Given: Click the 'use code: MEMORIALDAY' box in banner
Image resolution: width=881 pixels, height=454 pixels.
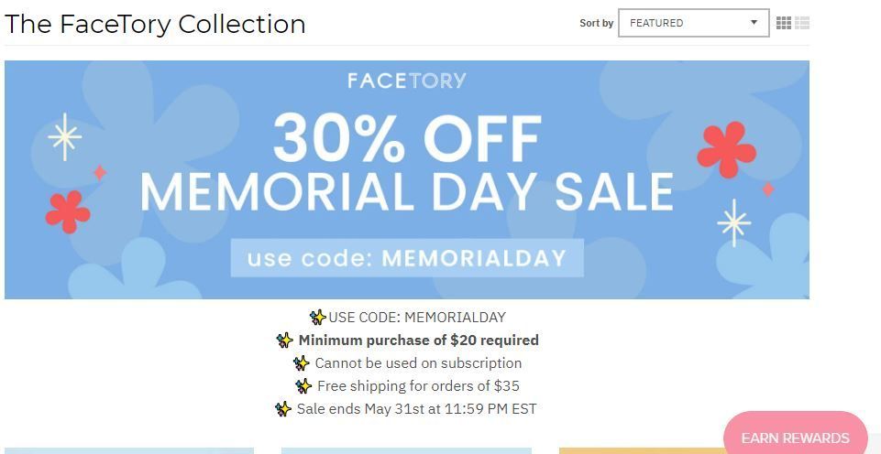Looking at the screenshot, I should click(406, 258).
